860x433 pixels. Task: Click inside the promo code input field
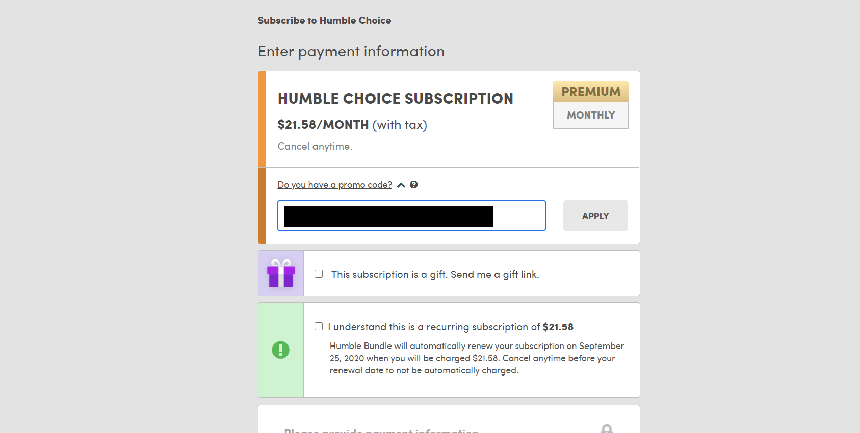coord(411,216)
